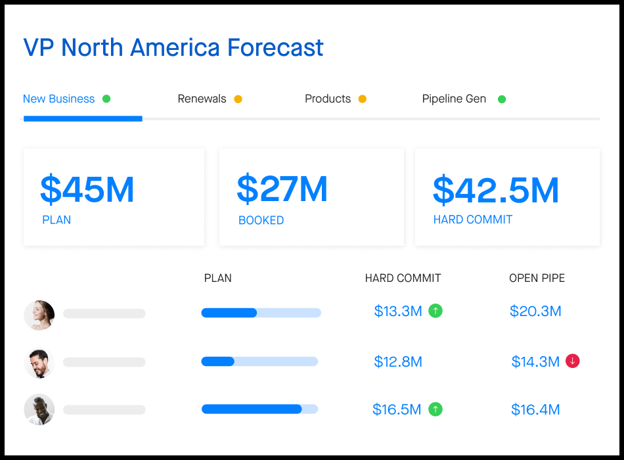Click the $16.5M hard commit value
The image size is (624, 460).
click(x=397, y=409)
